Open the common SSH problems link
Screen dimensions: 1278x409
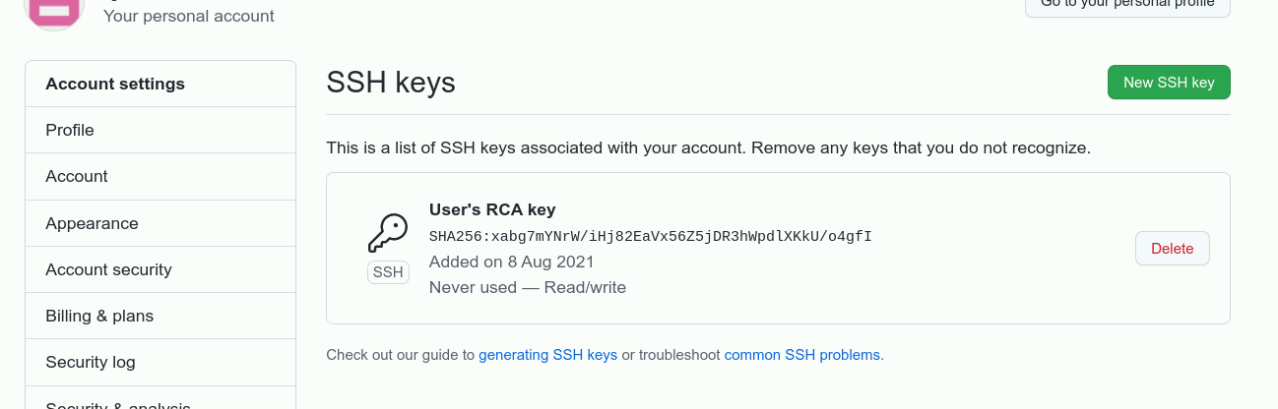tap(801, 355)
